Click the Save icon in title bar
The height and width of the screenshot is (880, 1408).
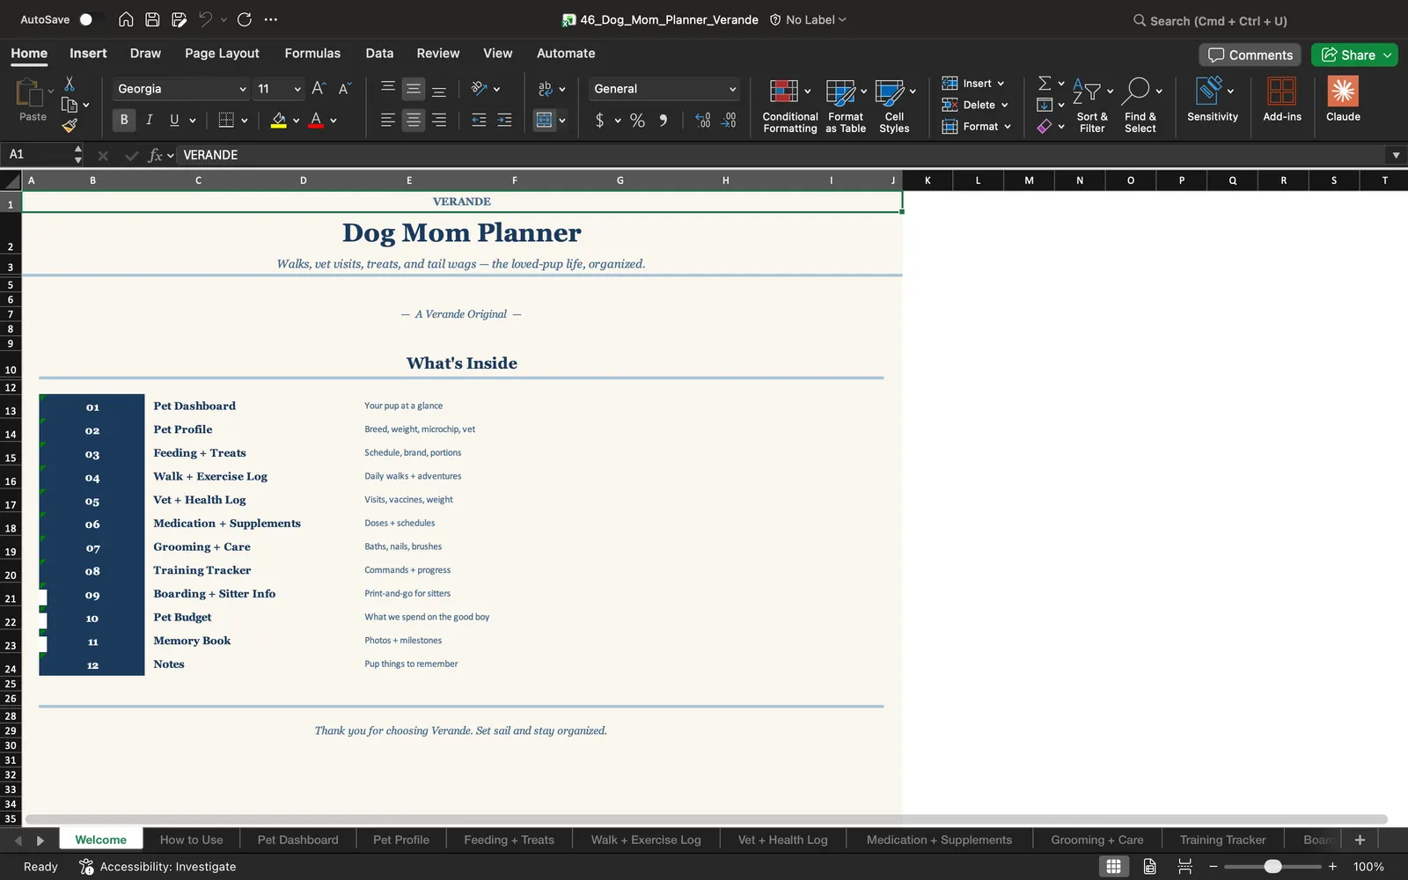[152, 19]
